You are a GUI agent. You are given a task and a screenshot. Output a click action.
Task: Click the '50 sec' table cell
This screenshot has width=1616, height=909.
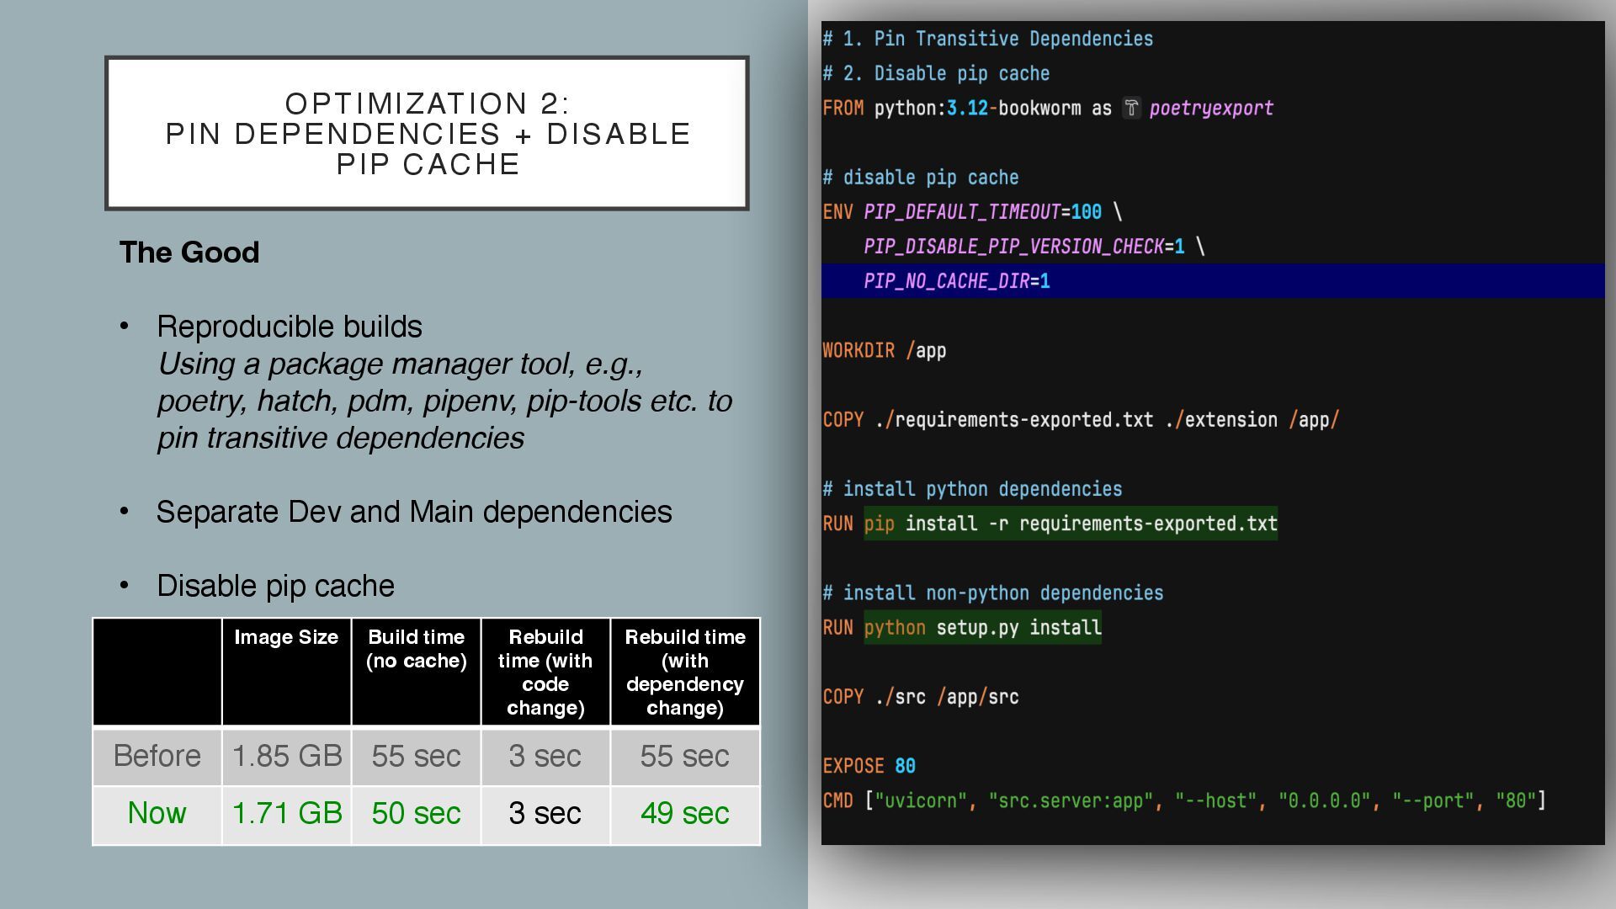pos(416,813)
